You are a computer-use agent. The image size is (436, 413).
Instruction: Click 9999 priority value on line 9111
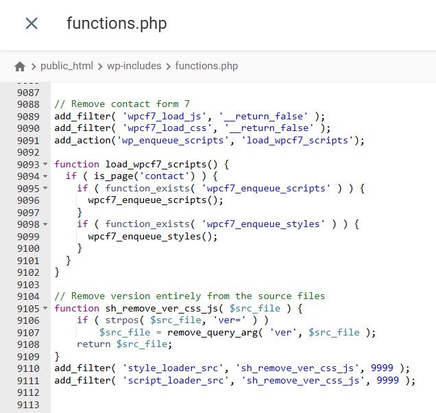[x=387, y=380]
